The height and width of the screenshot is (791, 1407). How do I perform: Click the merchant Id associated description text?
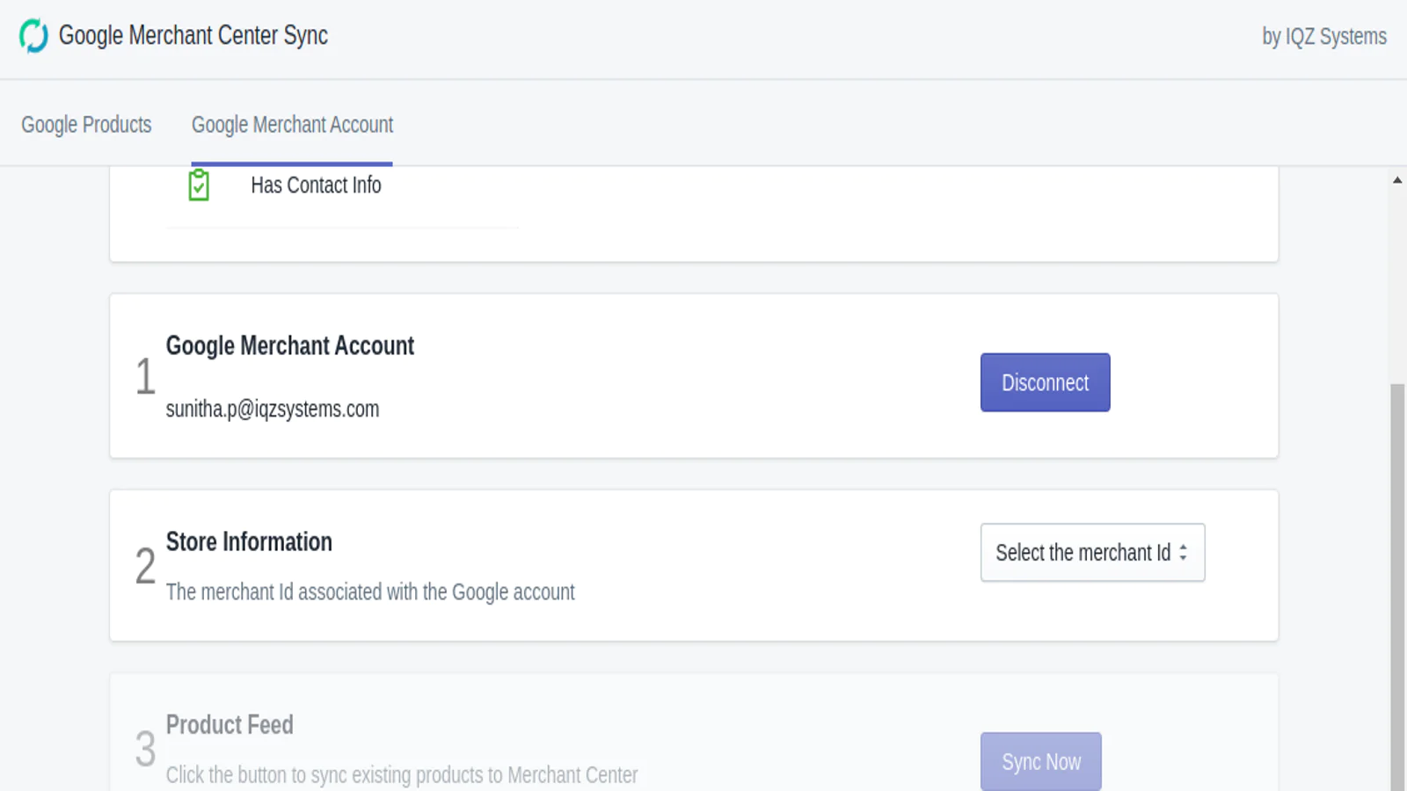[370, 592]
